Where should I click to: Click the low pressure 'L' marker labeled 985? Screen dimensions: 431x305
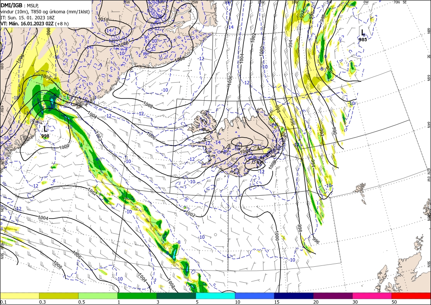[363, 32]
